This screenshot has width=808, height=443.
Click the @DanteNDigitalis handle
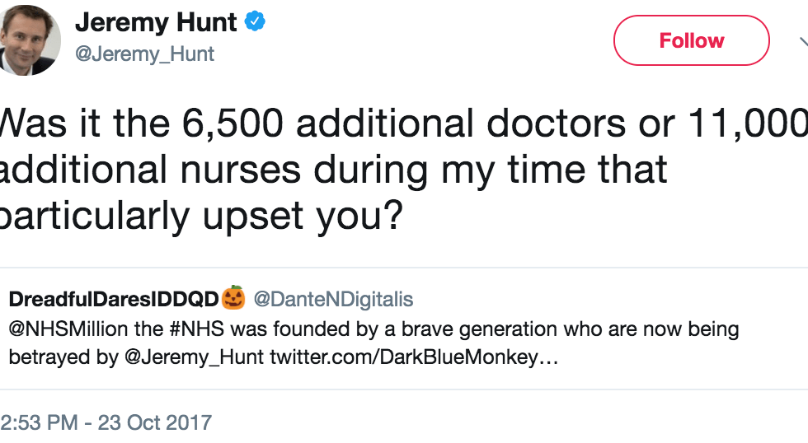(x=333, y=298)
